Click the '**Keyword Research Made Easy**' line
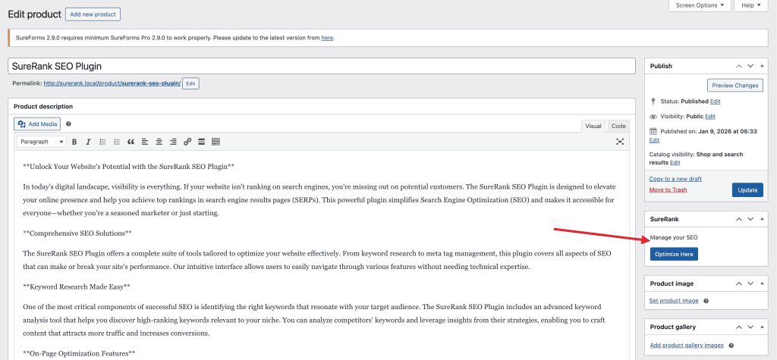 coord(77,286)
